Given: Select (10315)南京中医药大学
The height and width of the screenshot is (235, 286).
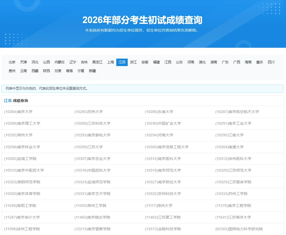Looking at the screenshot, I should coord(24,170).
